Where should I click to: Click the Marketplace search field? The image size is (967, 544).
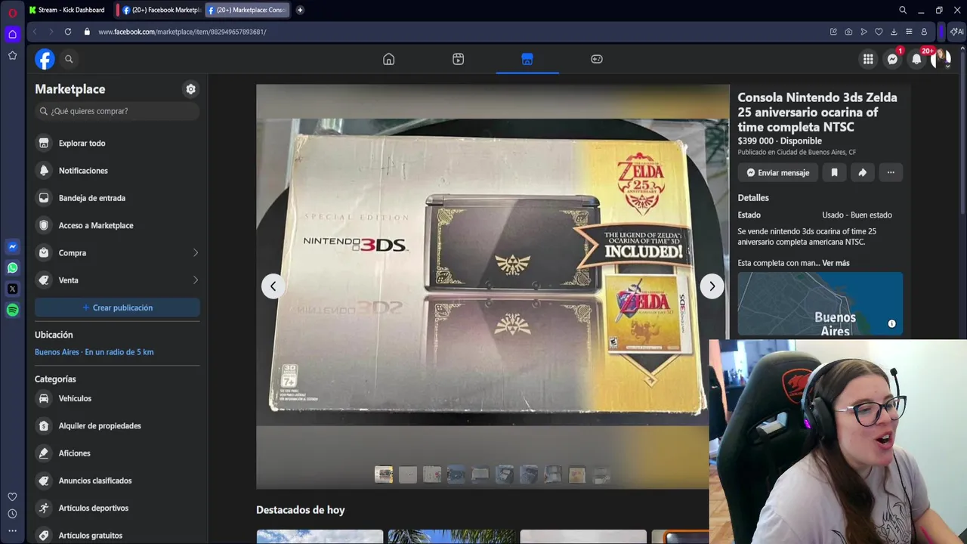coord(117,111)
